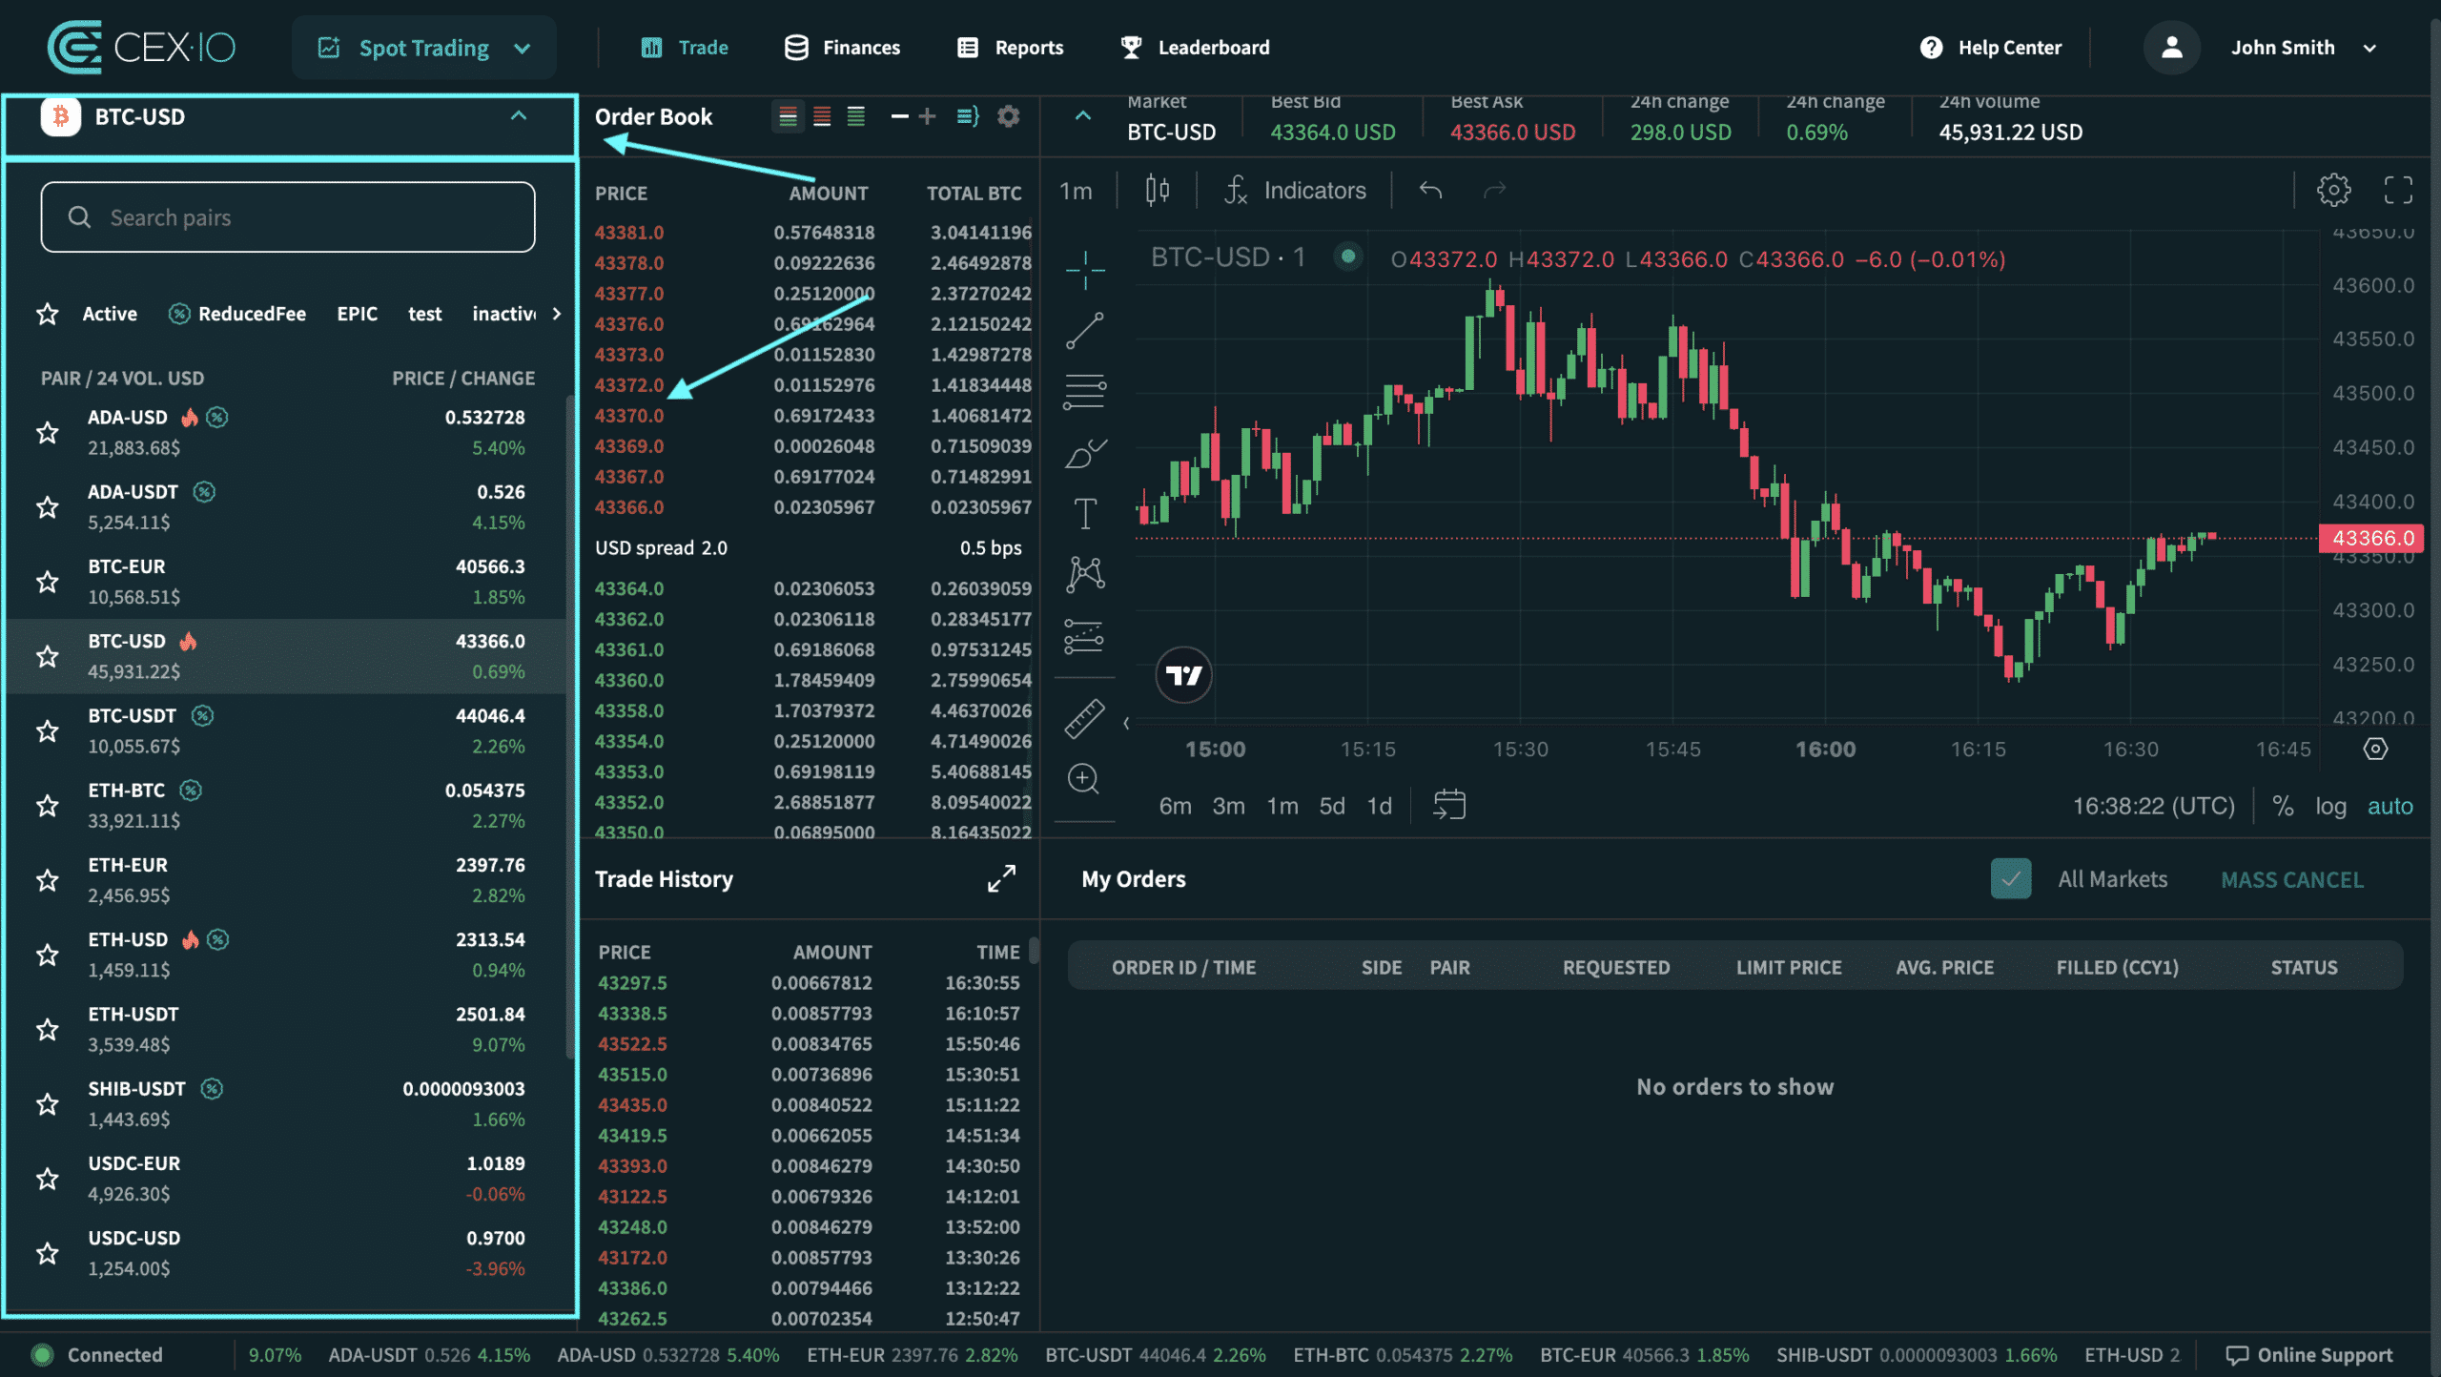Undo last chart action

(x=1430, y=190)
